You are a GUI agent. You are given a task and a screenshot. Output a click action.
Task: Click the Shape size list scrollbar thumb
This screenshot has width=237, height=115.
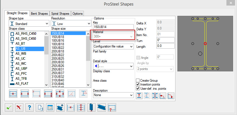pyautogui.click(x=88, y=49)
